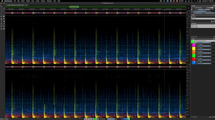The width and height of the screenshot is (215, 120).
Task: Select the Right channel row
Action: 203,27
